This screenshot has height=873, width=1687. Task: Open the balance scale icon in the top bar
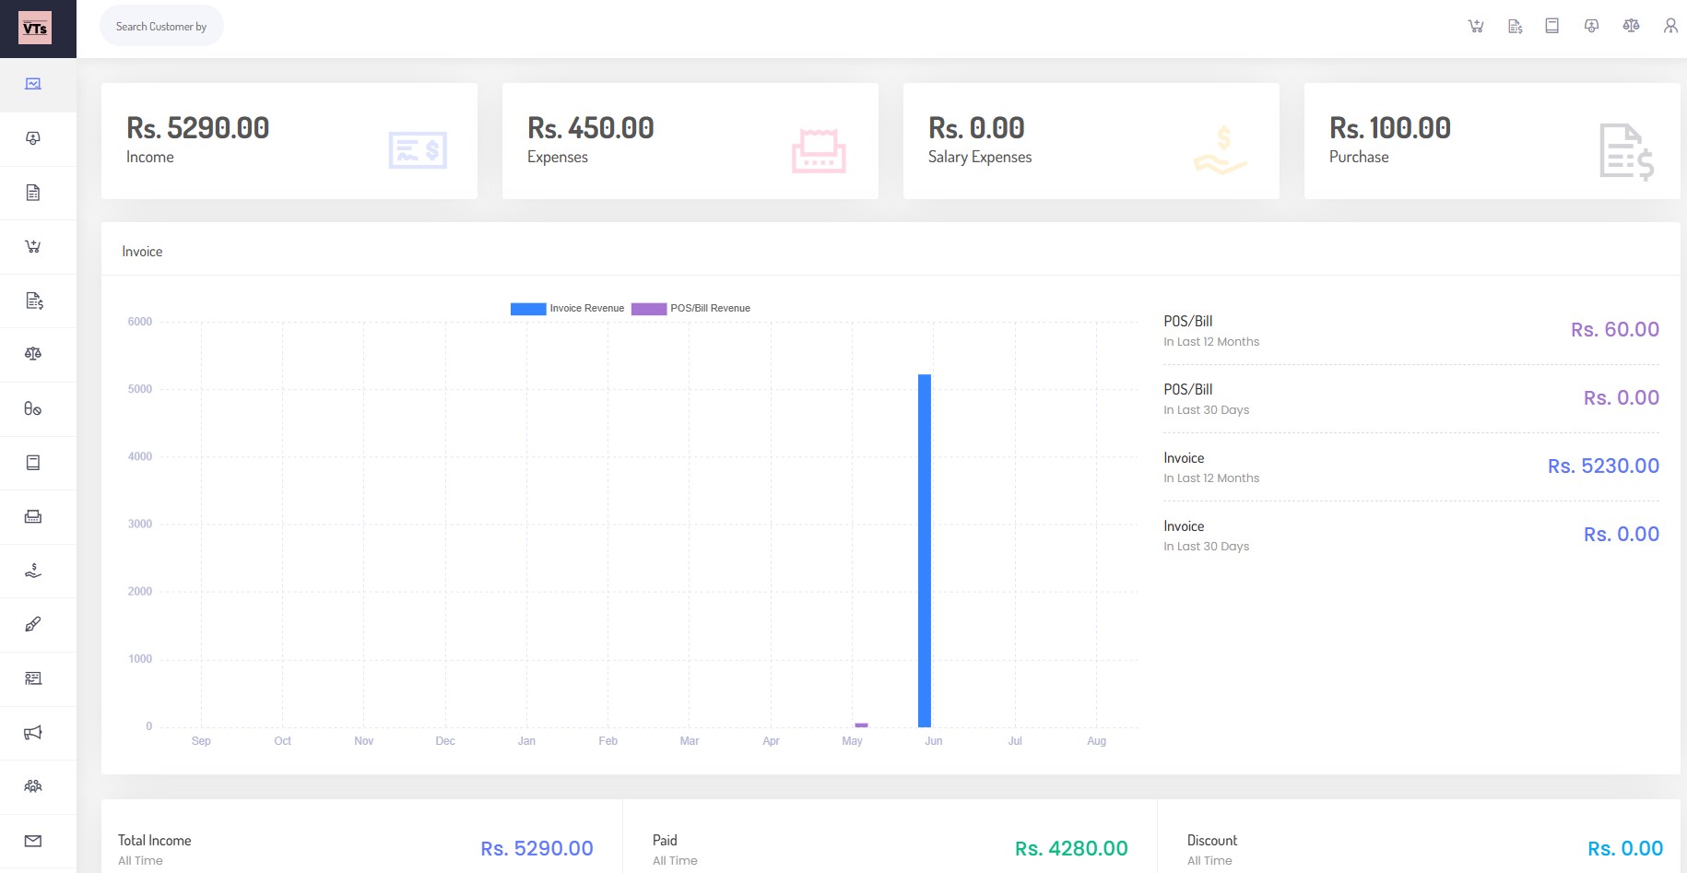(x=1630, y=25)
